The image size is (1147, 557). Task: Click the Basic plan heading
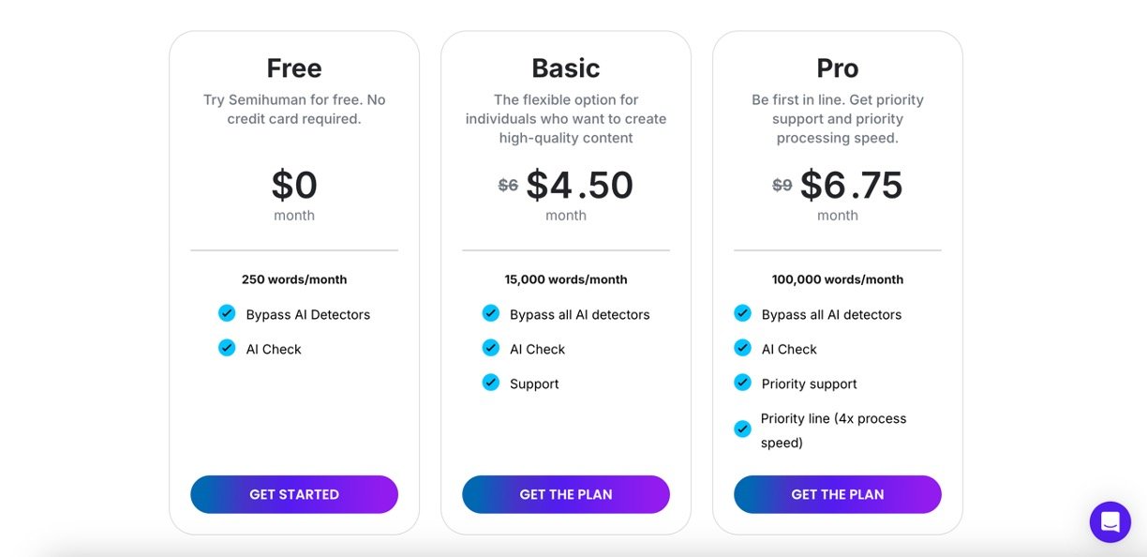[x=566, y=68]
